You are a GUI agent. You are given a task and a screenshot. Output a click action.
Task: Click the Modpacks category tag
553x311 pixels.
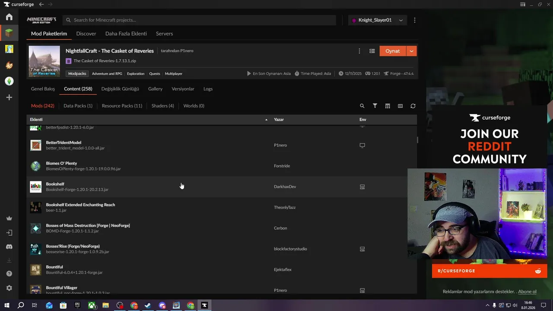coord(77,73)
